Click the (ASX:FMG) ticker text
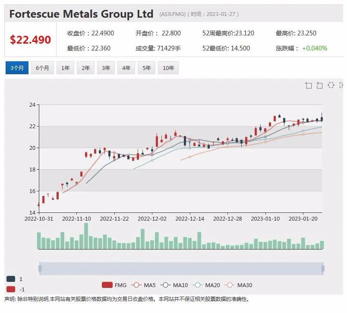347x313 pixels. point(172,14)
